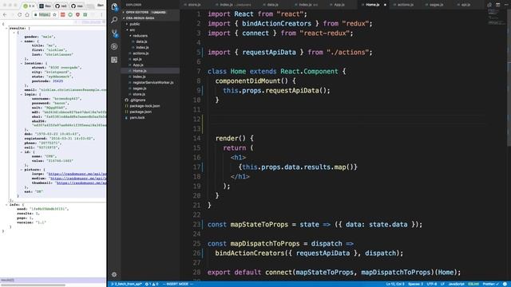Change JavaScript language mode in status bar
The width and height of the screenshot is (511, 287).
click(456, 284)
